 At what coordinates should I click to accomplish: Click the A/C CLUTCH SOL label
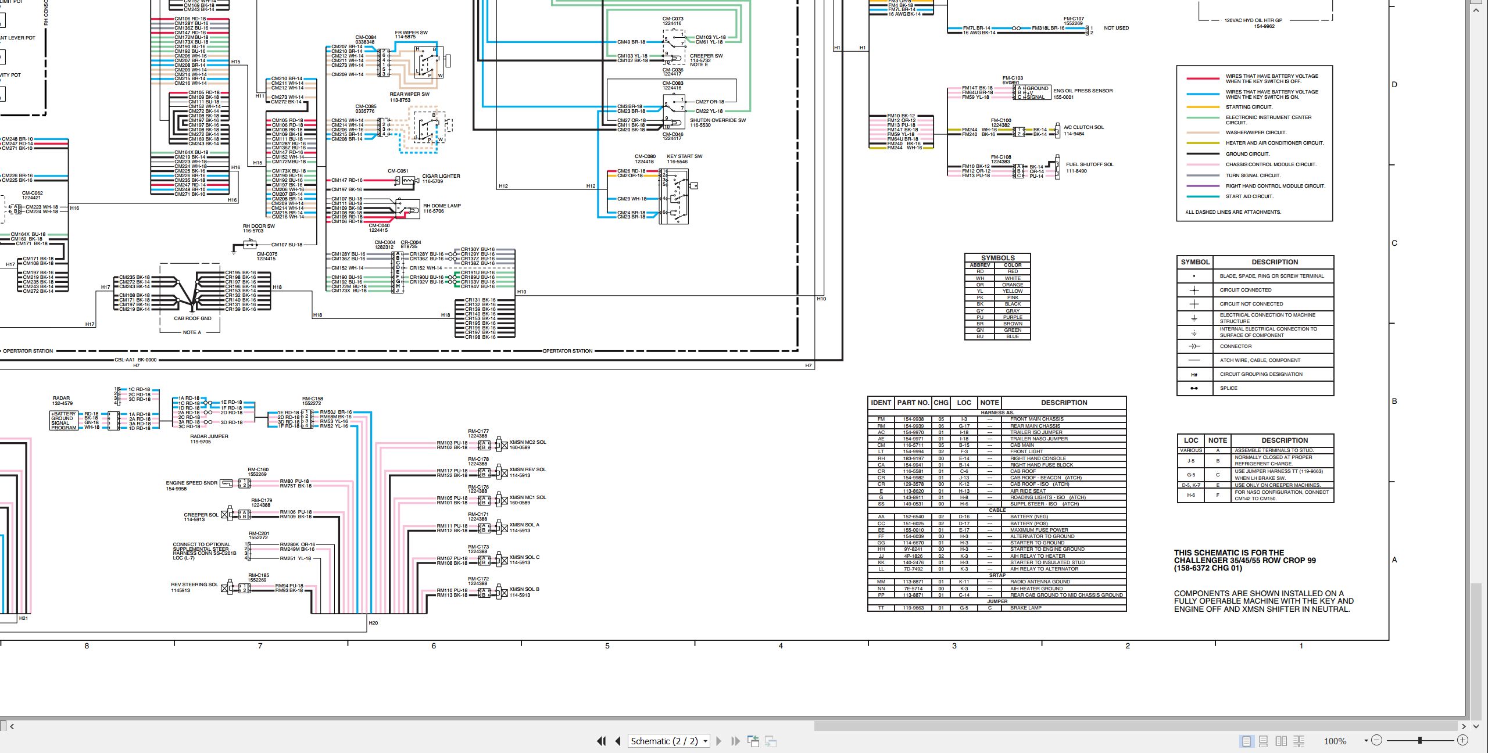(x=1083, y=127)
